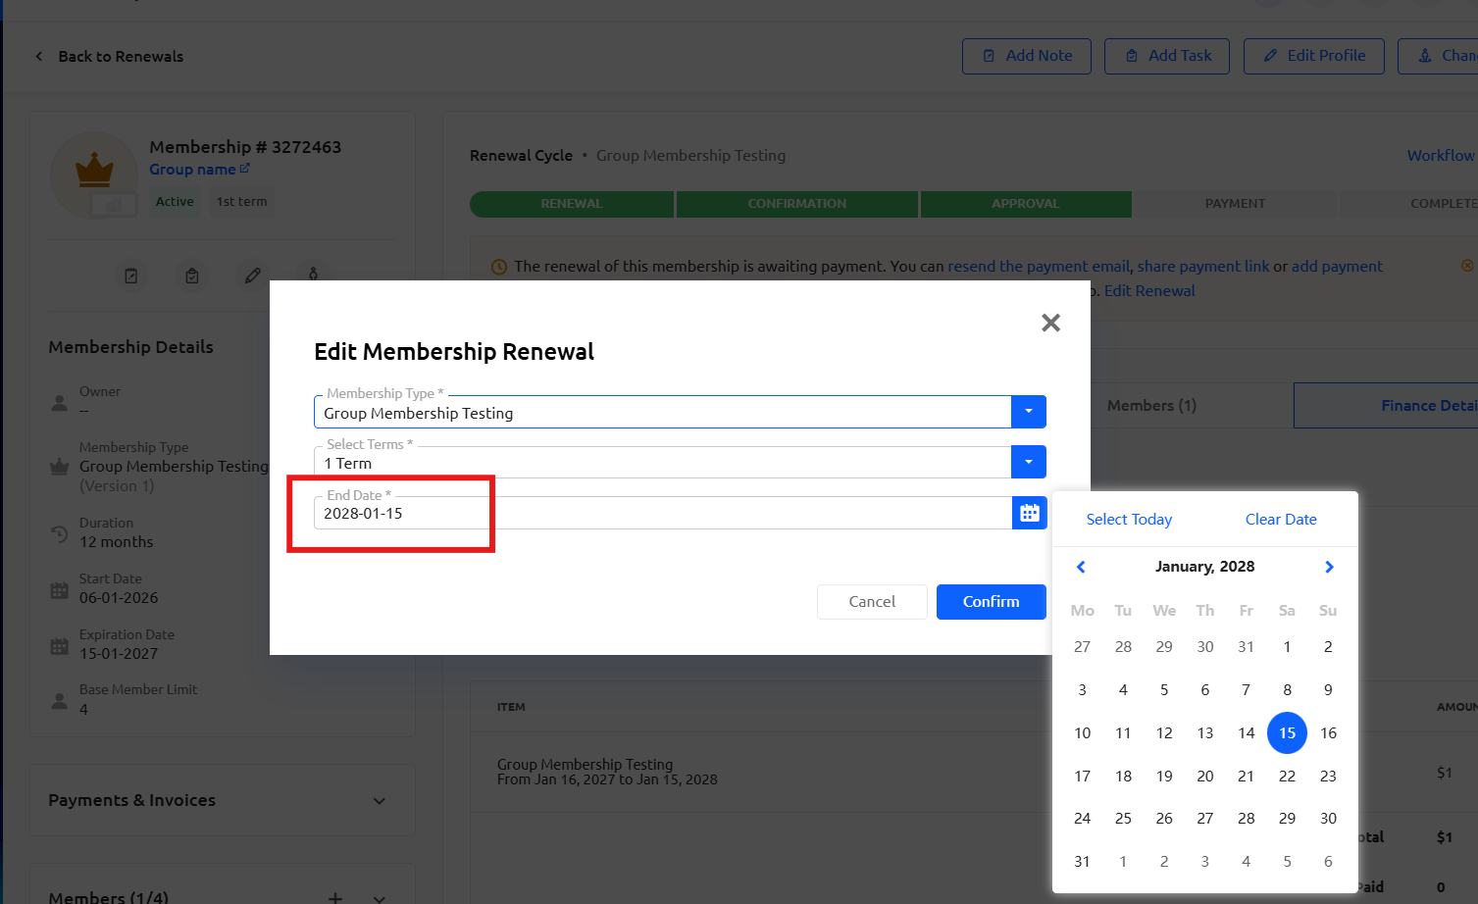This screenshot has height=904, width=1478.
Task: Go to previous month in calendar
Action: coord(1081,567)
